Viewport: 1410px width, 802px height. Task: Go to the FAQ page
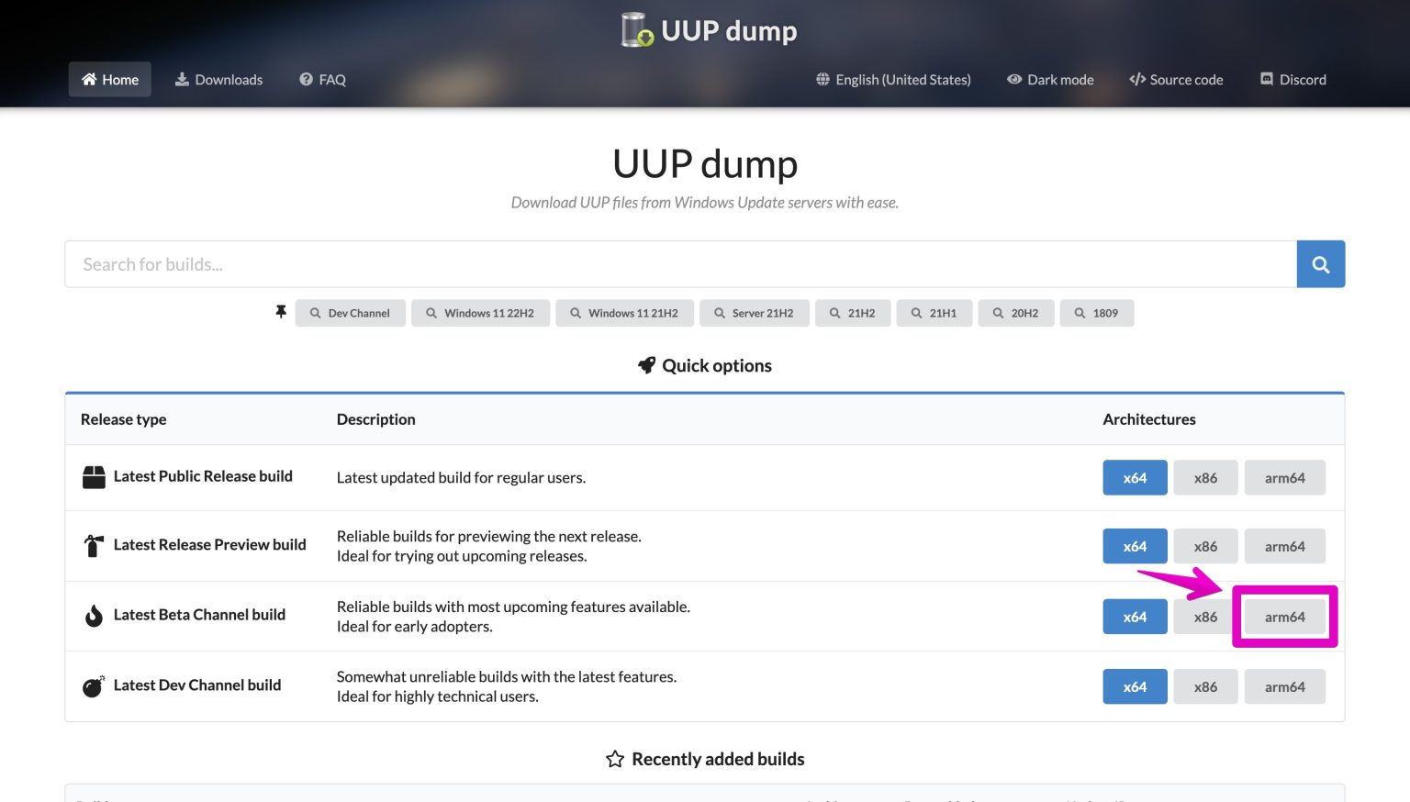point(322,80)
